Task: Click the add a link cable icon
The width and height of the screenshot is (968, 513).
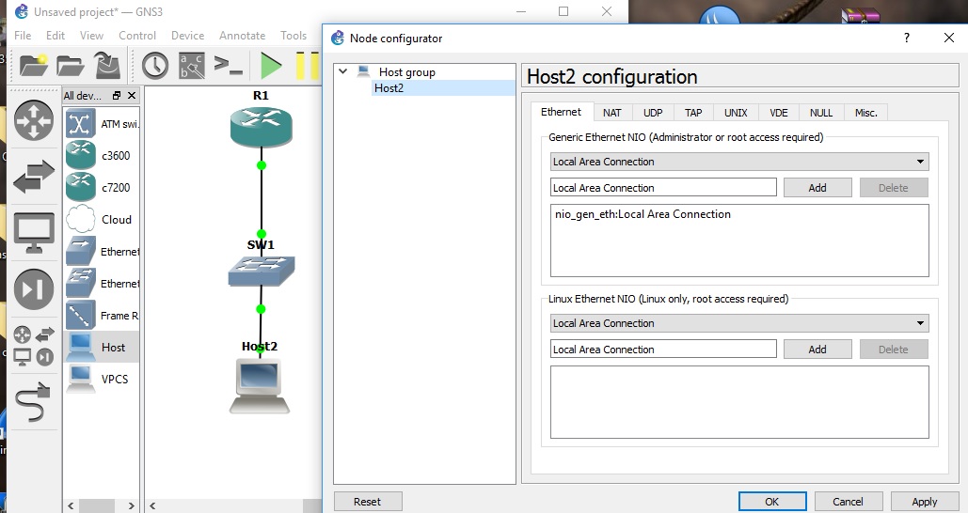Action: (x=34, y=402)
